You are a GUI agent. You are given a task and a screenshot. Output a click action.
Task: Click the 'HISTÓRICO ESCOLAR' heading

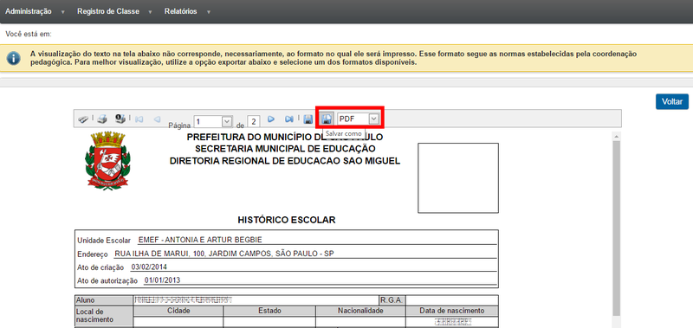(287, 220)
